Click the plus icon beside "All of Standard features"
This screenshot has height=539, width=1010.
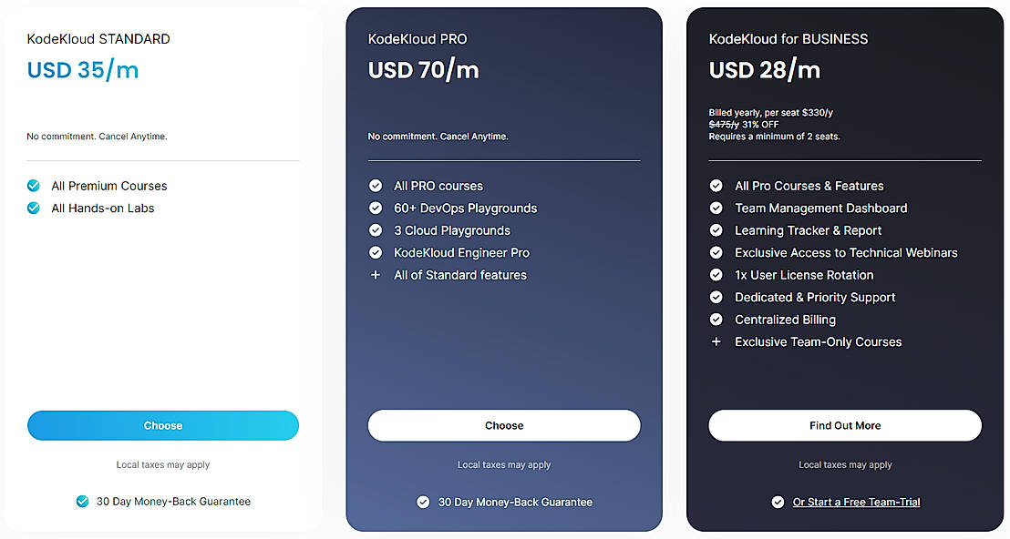click(376, 275)
